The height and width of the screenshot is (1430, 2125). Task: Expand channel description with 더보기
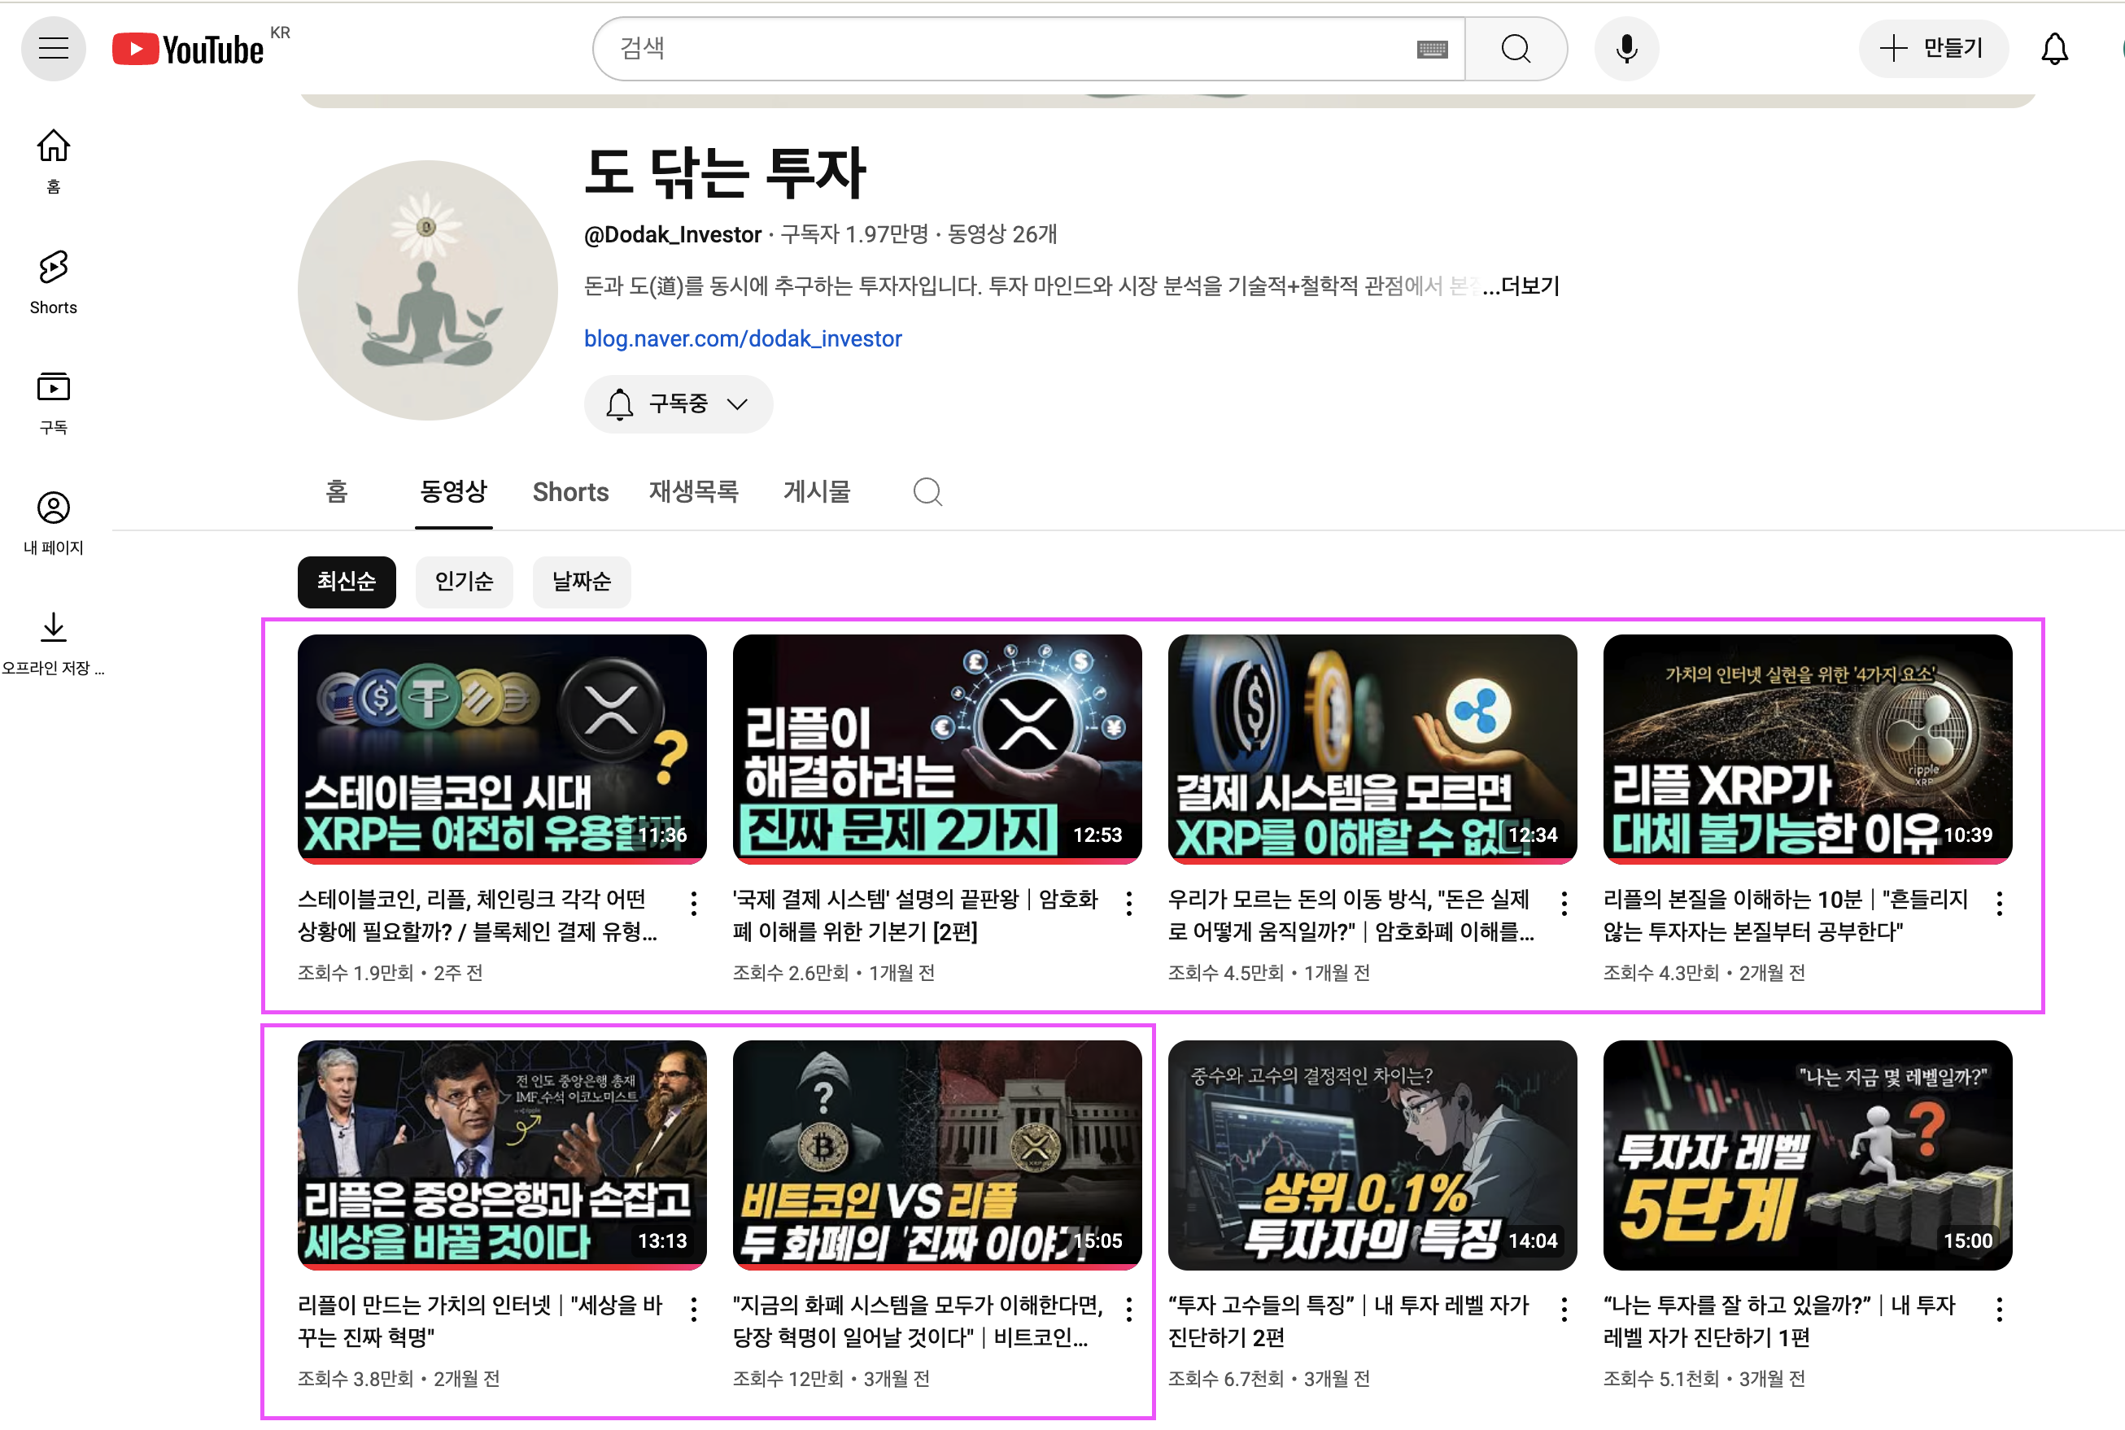pyautogui.click(x=1529, y=286)
